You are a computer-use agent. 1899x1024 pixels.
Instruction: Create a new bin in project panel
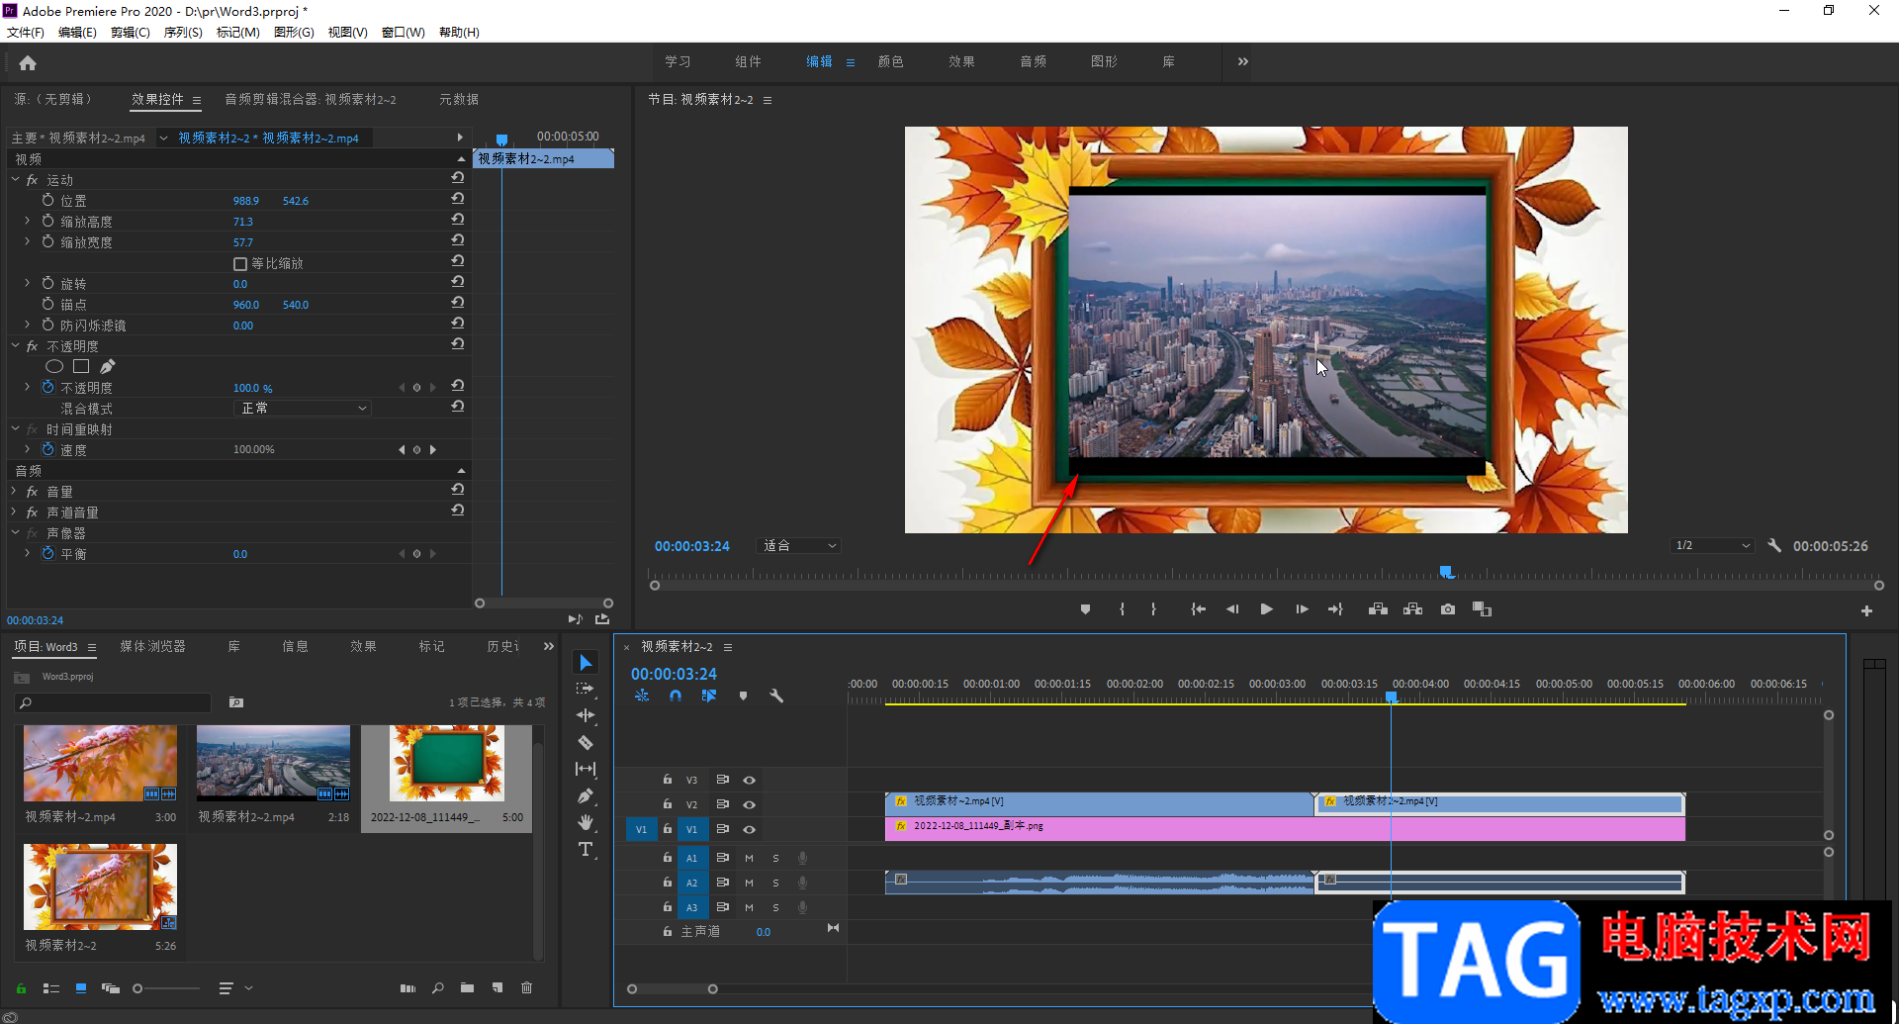(x=467, y=987)
